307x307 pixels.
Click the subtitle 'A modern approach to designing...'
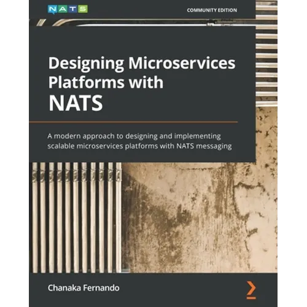(139, 141)
